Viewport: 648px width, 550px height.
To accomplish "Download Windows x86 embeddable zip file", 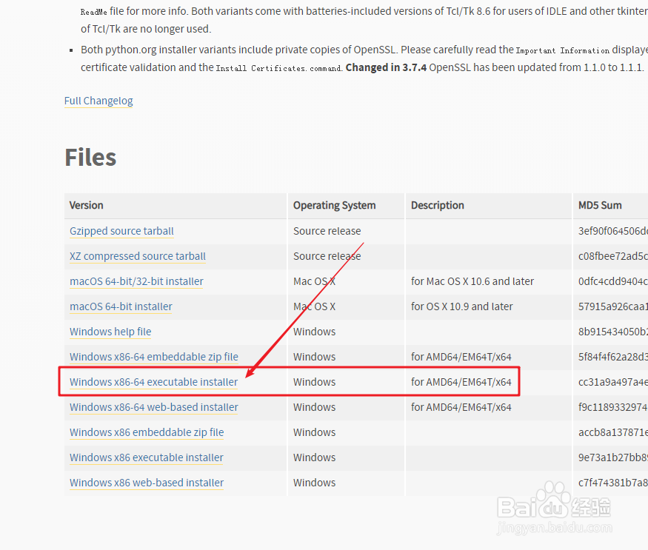I will coord(147,432).
